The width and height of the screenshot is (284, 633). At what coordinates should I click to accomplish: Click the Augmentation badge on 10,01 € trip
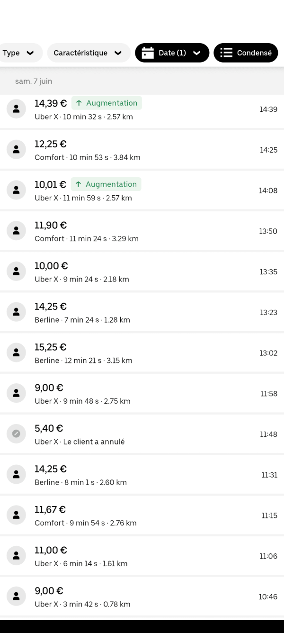pyautogui.click(x=106, y=184)
